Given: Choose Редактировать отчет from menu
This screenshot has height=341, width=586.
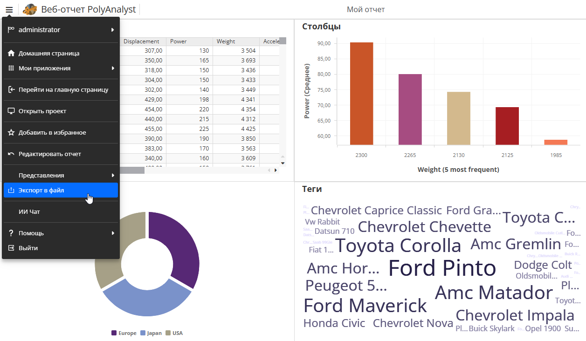Looking at the screenshot, I should [61, 154].
